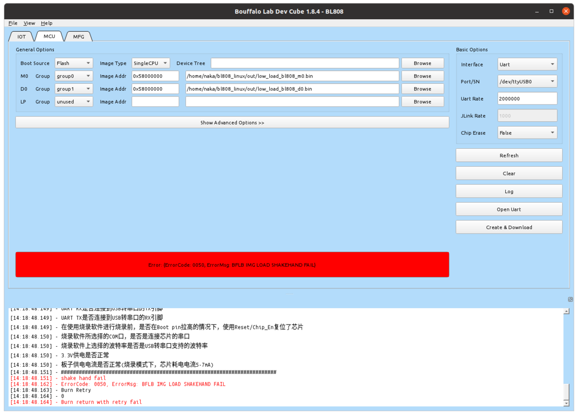Click the low_load_bl808_m0.bin path field
The width and height of the screenshot is (578, 415).
pos(292,76)
